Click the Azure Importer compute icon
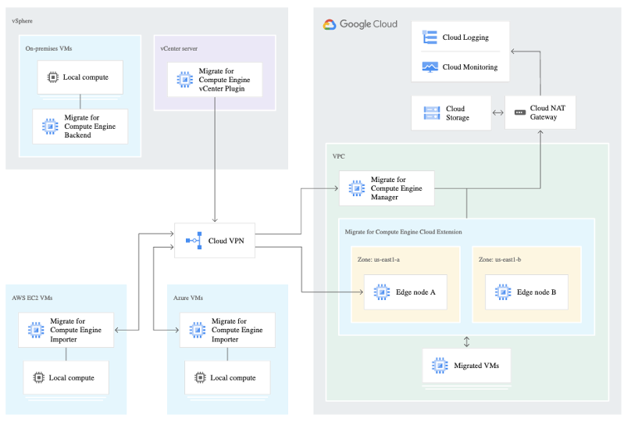Viewport: 631px width, 422px height. 197,330
